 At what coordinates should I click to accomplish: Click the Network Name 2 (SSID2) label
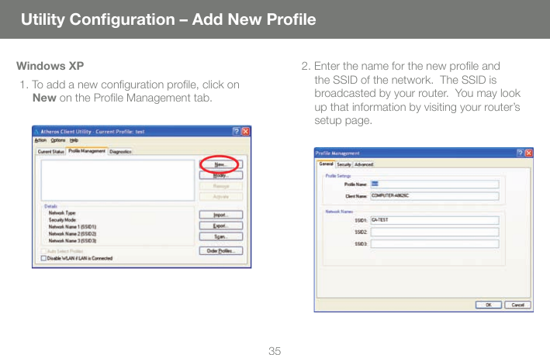pyautogui.click(x=73, y=234)
